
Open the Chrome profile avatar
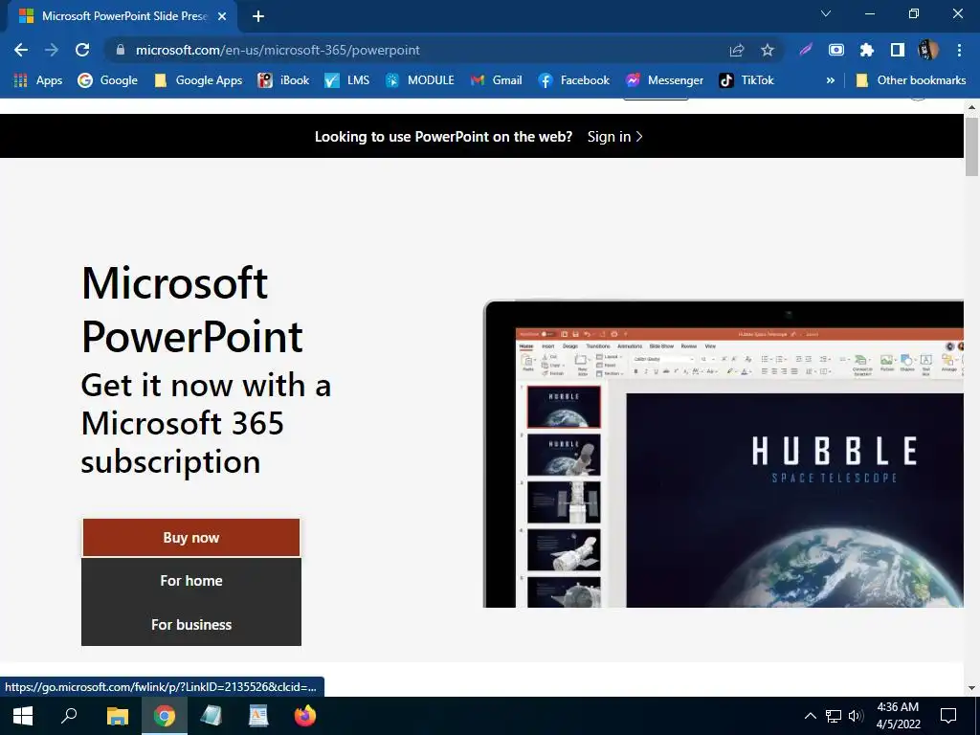pos(928,50)
